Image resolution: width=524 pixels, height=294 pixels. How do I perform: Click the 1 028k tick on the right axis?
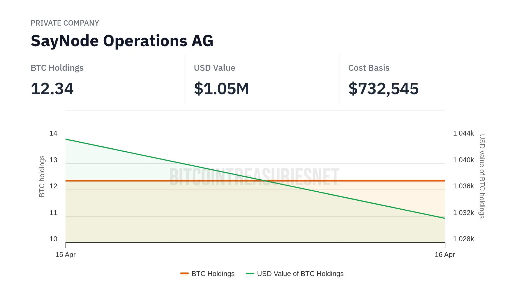[463, 239]
